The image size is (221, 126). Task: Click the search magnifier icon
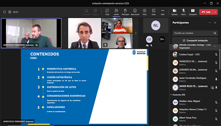tap(215, 33)
